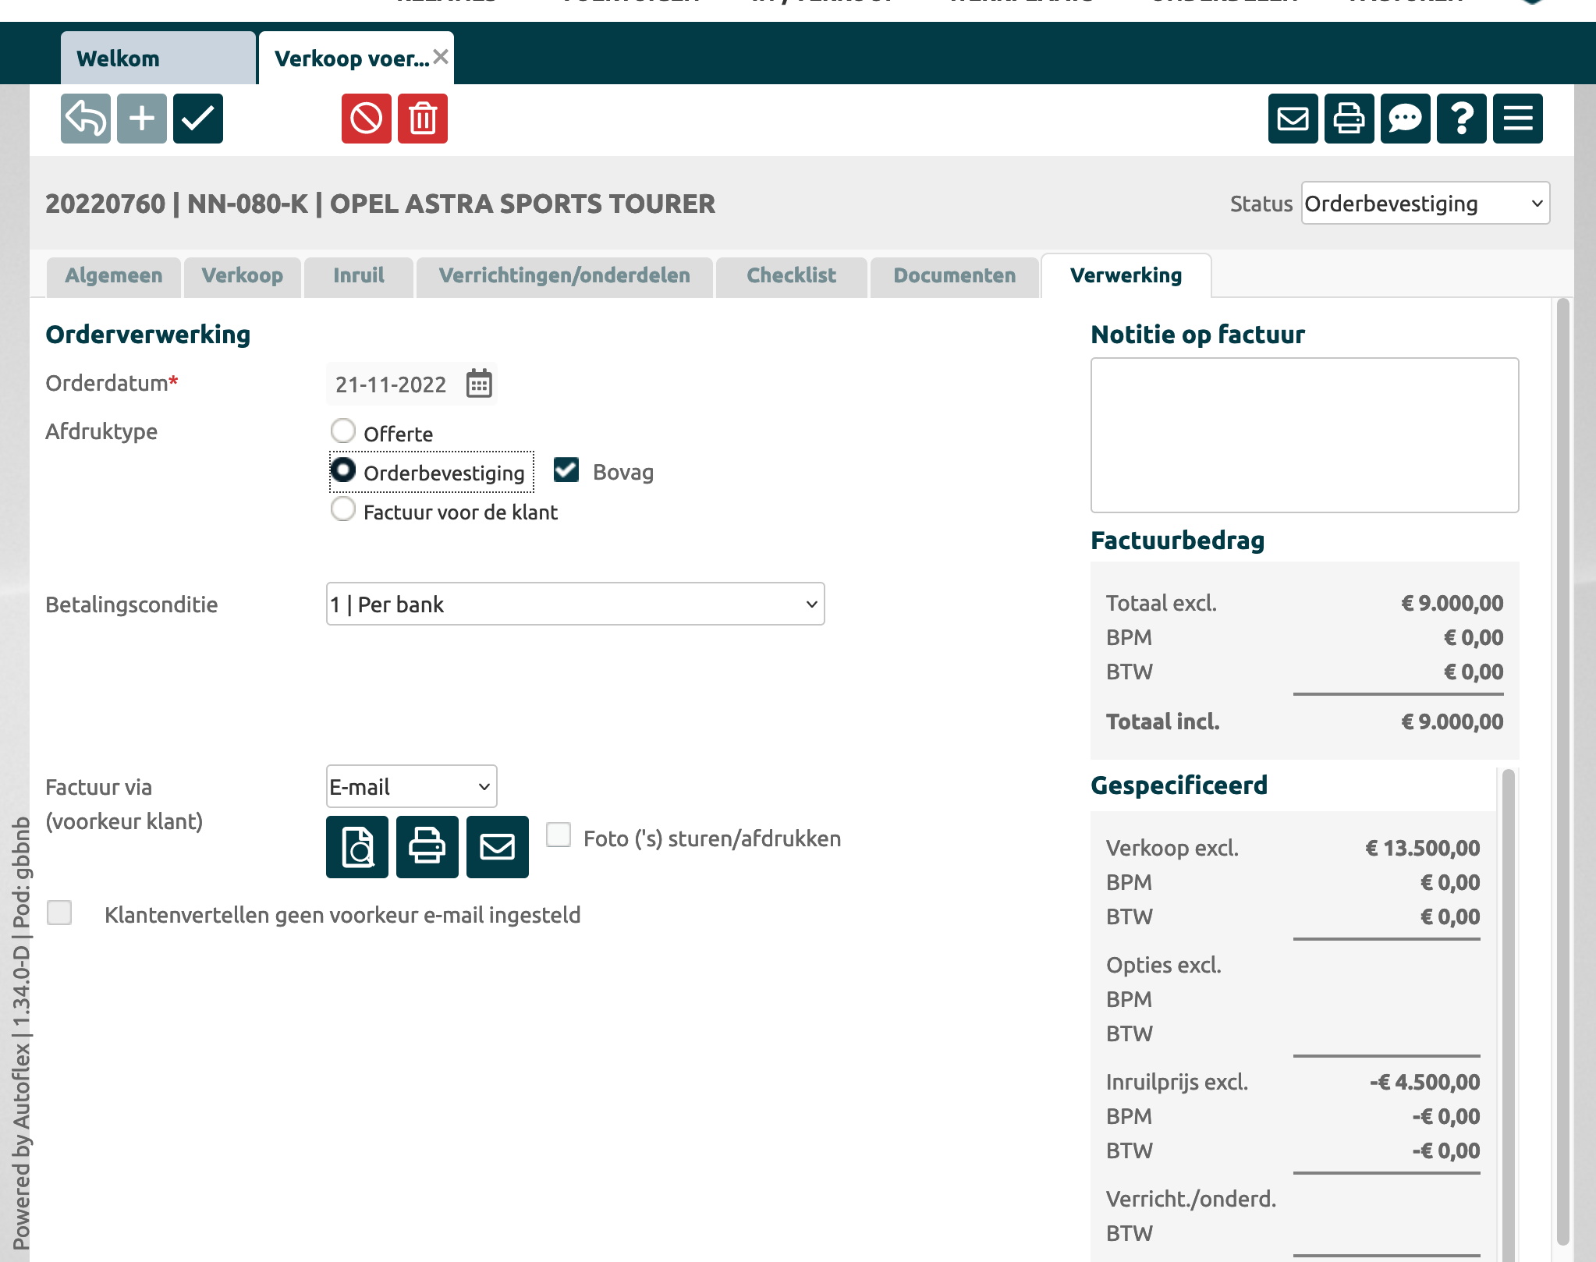
Task: Enable Foto('s) sturen/afdrukken checkbox
Action: point(559,835)
